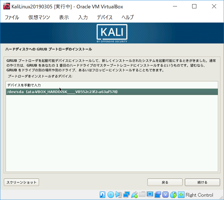Click the mouse integration status icon
Viewport: 224px width, 200px height.
coord(173,195)
